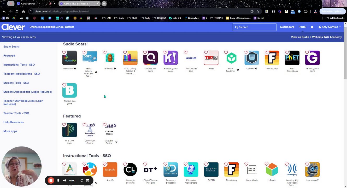Click the notifications bell icon
This screenshot has height=188, width=347.
[x=312, y=27]
